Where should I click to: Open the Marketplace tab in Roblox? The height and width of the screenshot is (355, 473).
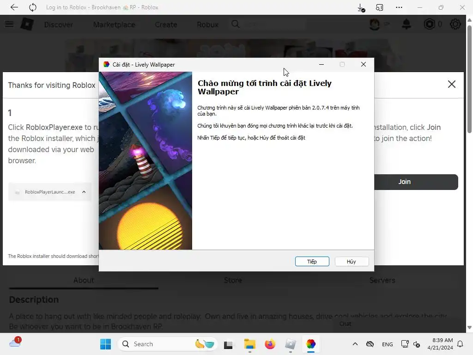pyautogui.click(x=114, y=24)
